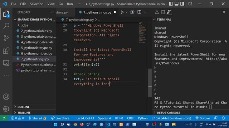Split the editor to the right

139,12
